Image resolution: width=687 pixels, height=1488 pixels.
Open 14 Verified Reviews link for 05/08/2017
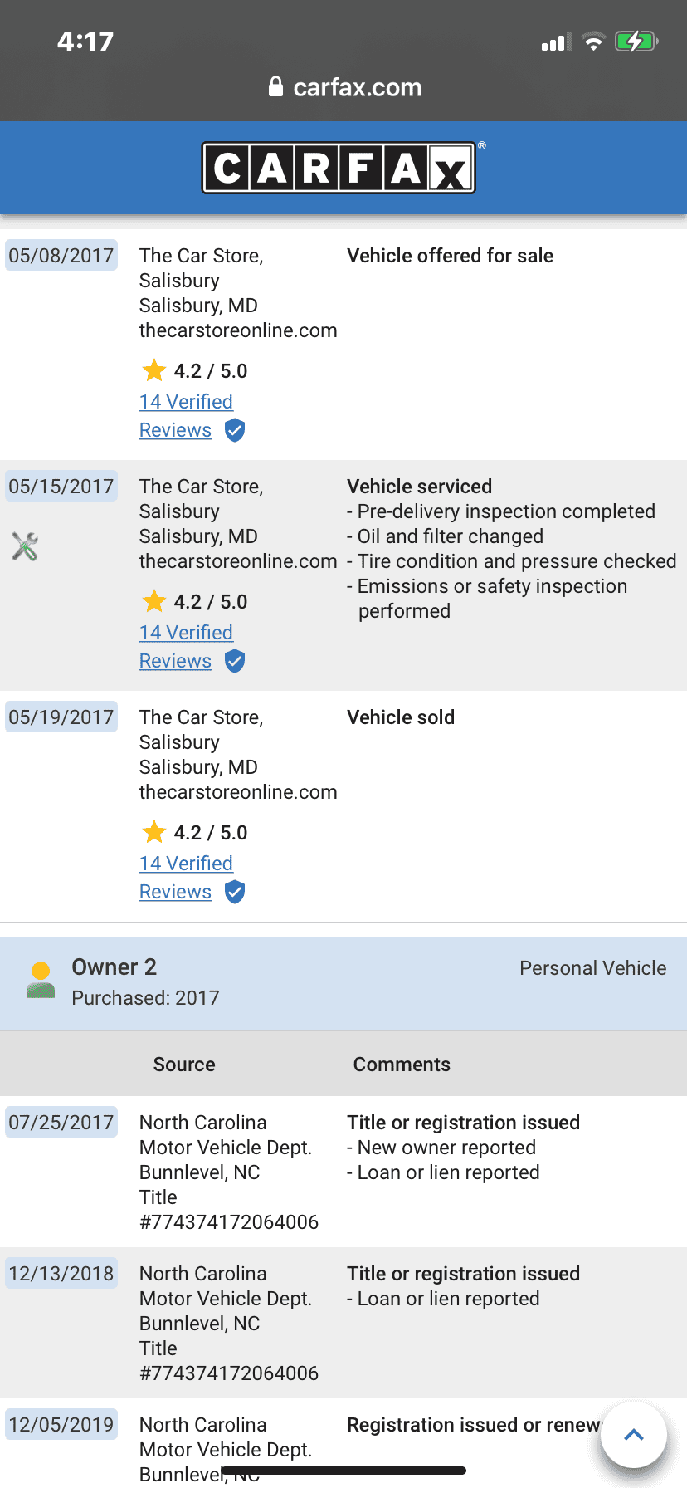(186, 416)
